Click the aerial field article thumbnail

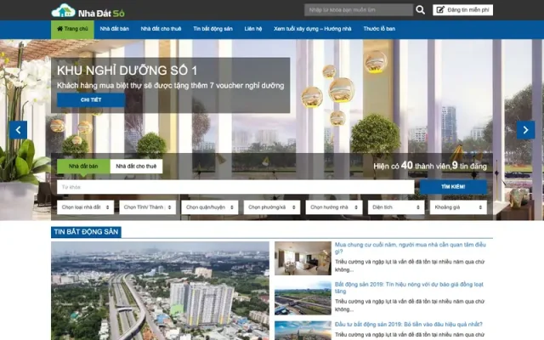tap(303, 298)
